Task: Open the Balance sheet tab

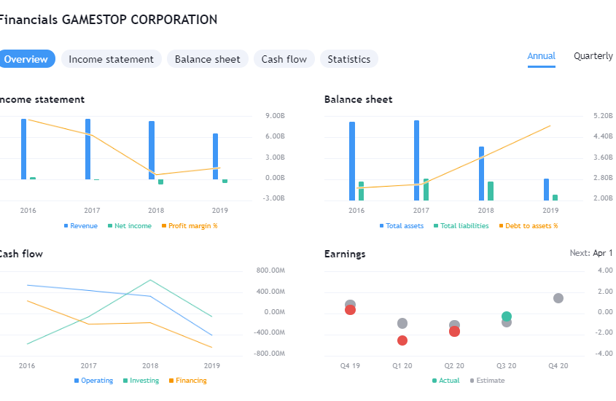Action: [207, 59]
